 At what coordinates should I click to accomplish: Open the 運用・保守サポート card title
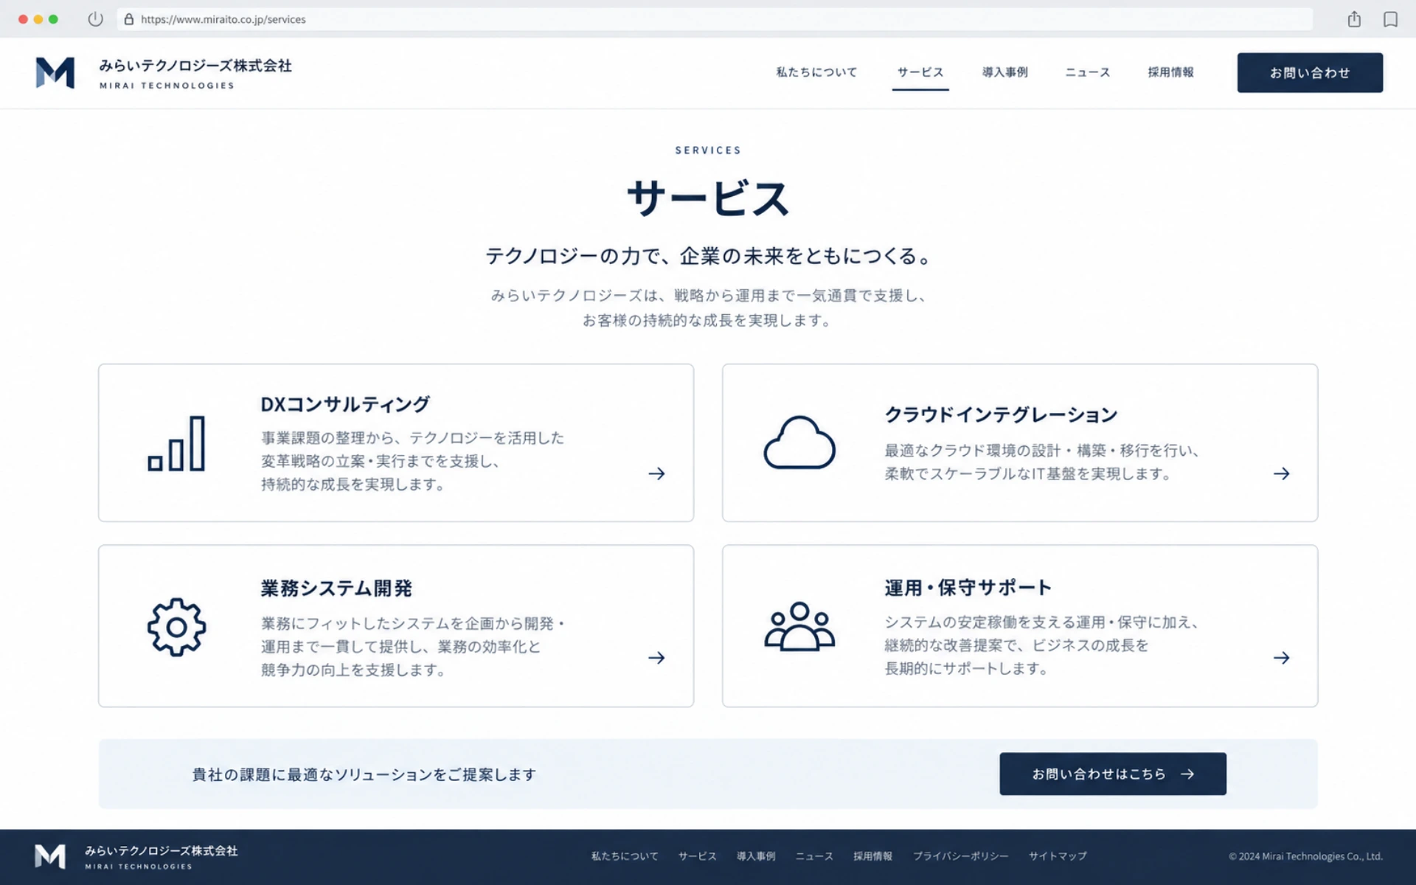(968, 588)
